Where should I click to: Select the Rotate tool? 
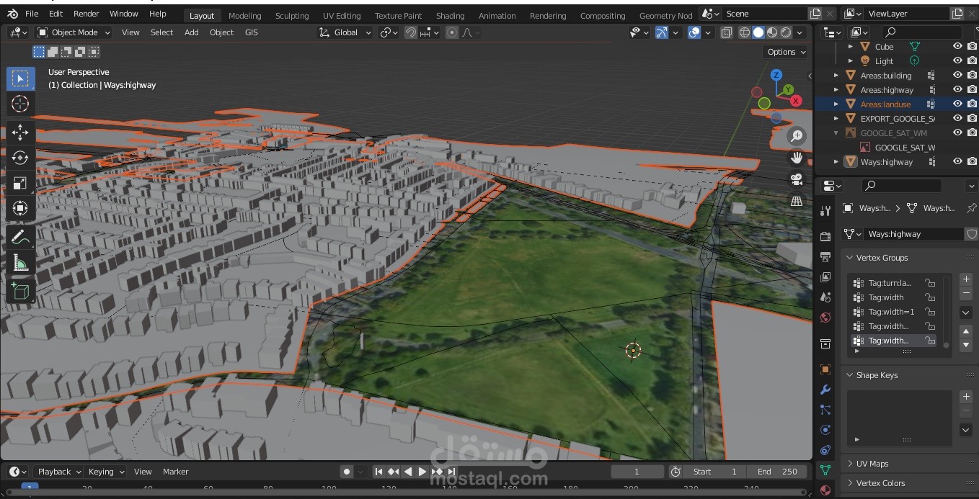[20, 158]
